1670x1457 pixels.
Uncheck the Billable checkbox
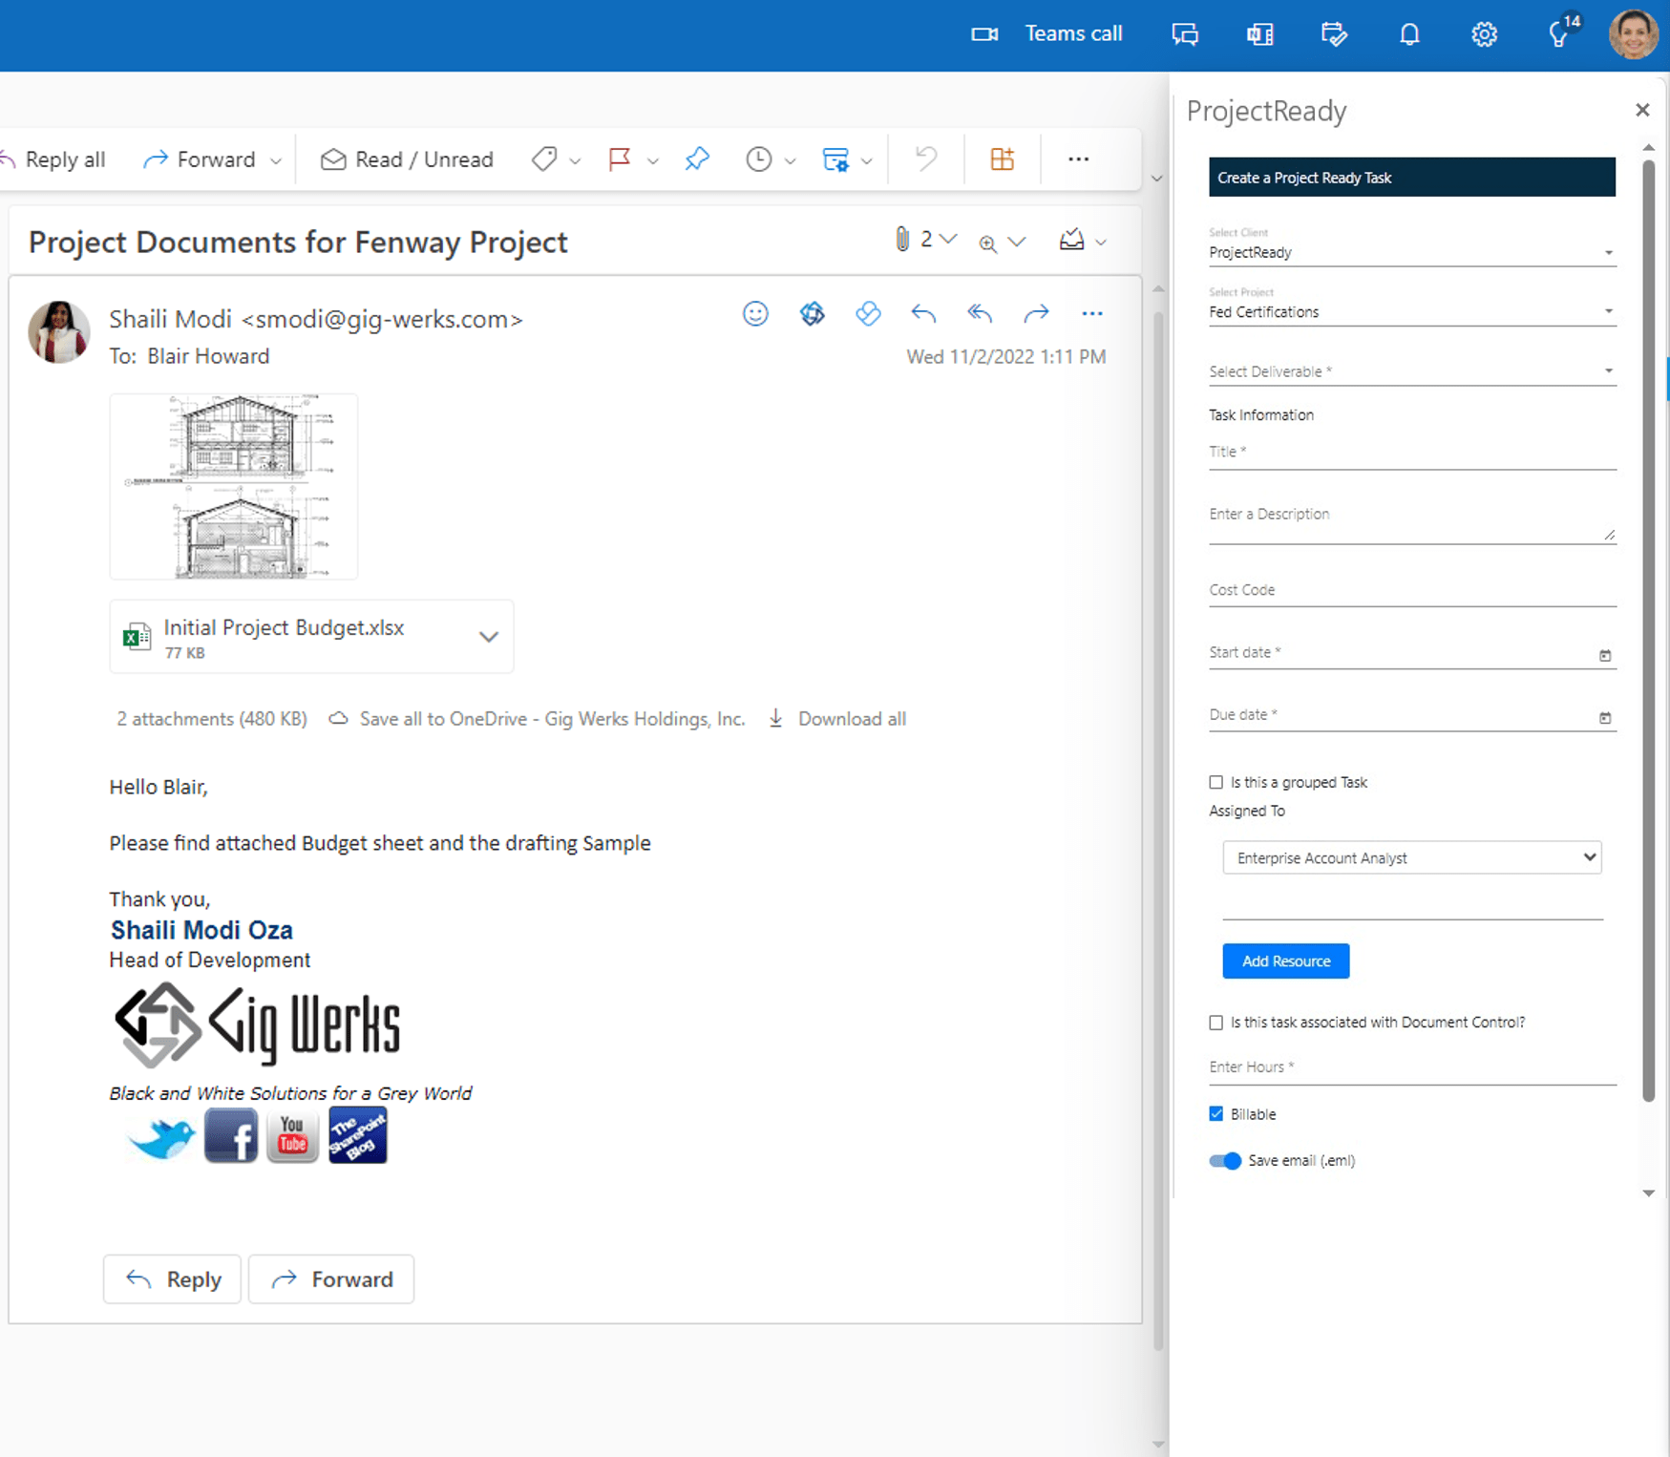1216,1114
